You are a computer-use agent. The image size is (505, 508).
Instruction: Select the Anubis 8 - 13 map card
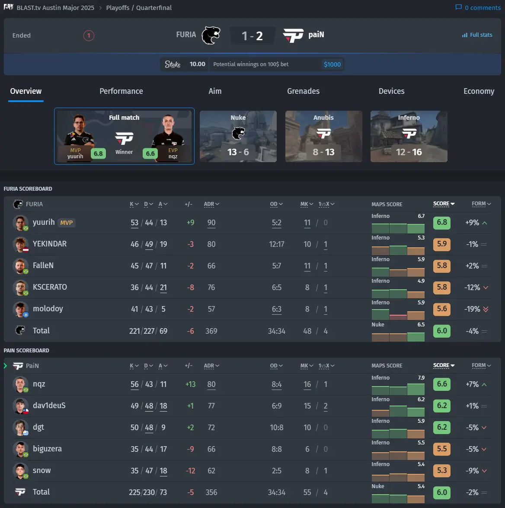(323, 136)
